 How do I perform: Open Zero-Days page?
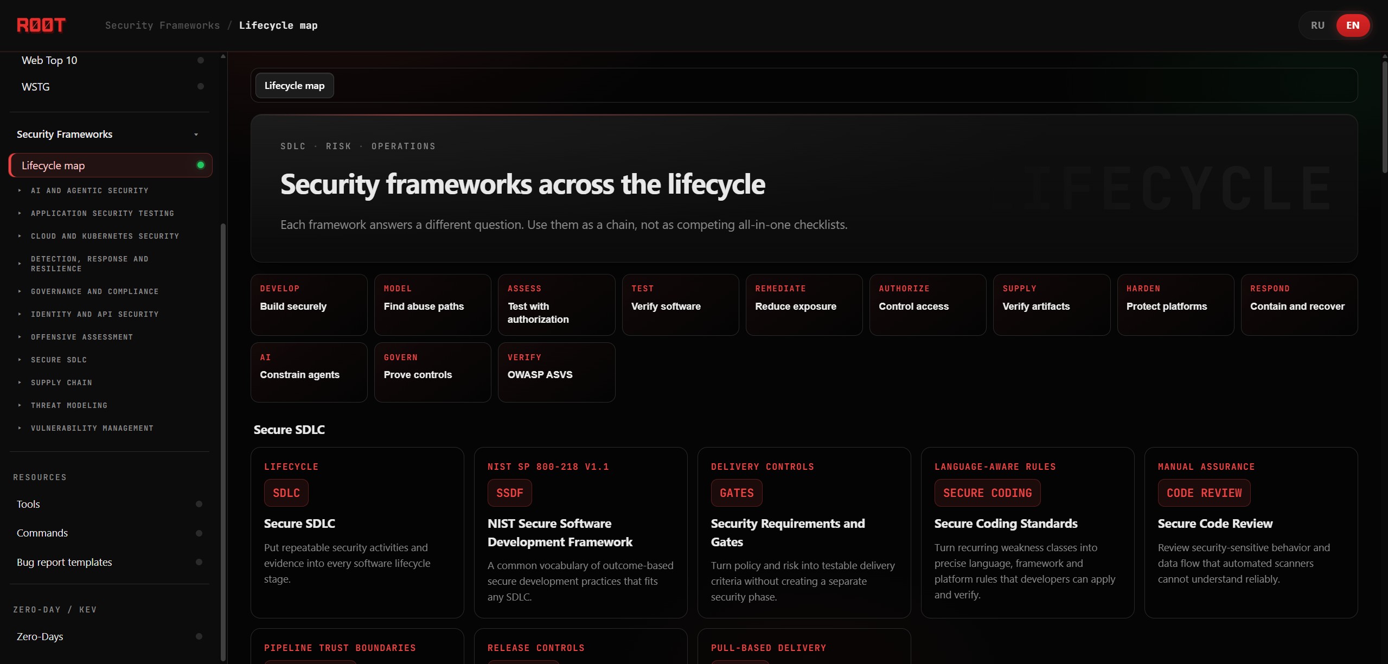(x=110, y=636)
